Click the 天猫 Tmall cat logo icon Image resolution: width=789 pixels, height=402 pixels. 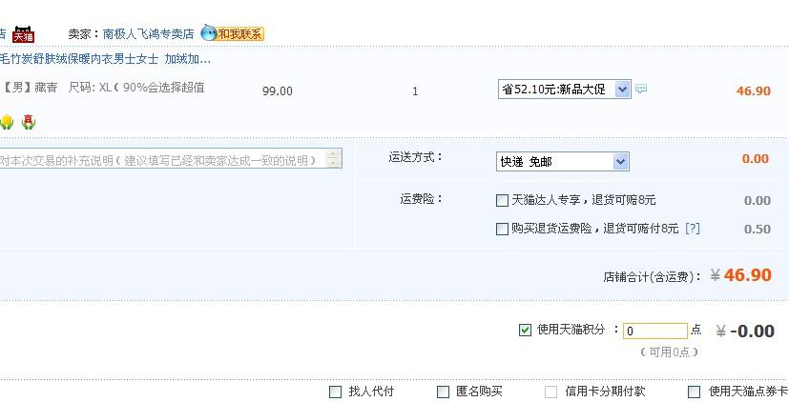click(23, 34)
